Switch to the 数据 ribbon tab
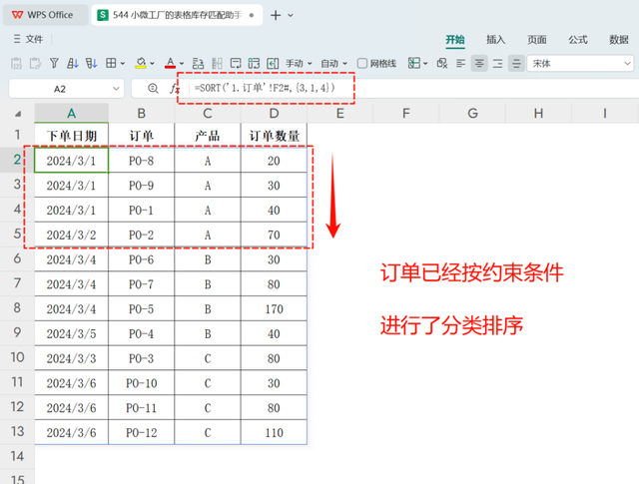639x484 pixels. 619,40
